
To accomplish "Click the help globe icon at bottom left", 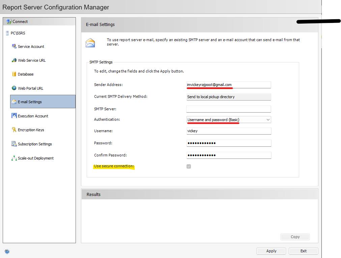I will (x=7, y=252).
